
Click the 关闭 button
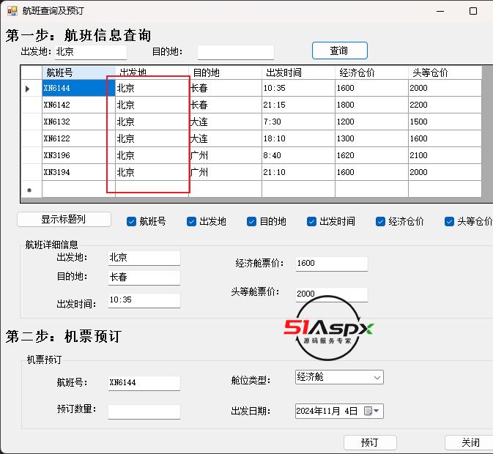(470, 442)
